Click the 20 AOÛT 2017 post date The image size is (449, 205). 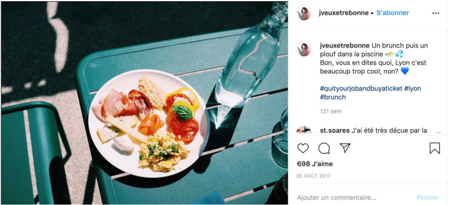coord(314,176)
